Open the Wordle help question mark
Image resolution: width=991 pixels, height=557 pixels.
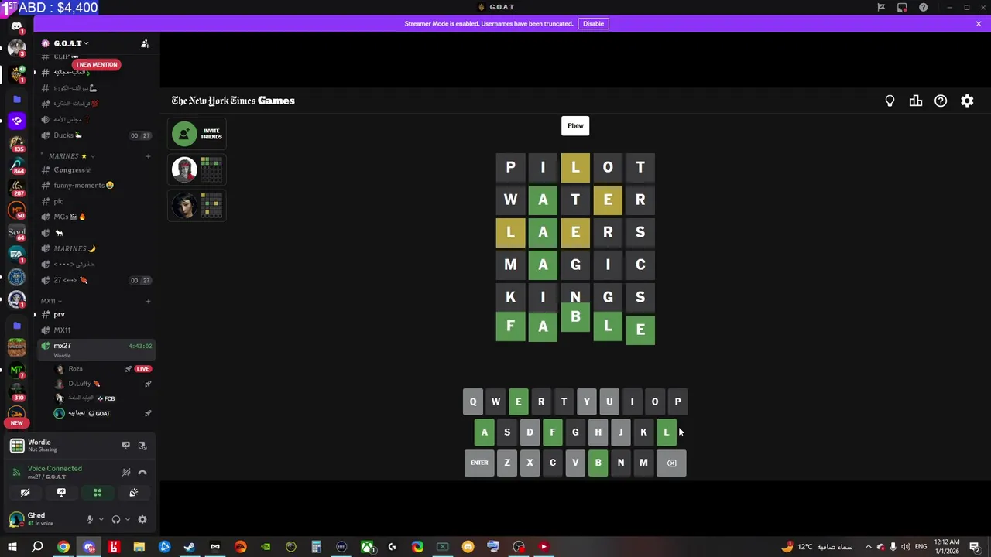pyautogui.click(x=941, y=101)
